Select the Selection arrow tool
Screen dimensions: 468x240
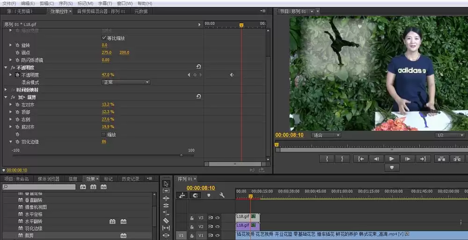pyautogui.click(x=166, y=184)
